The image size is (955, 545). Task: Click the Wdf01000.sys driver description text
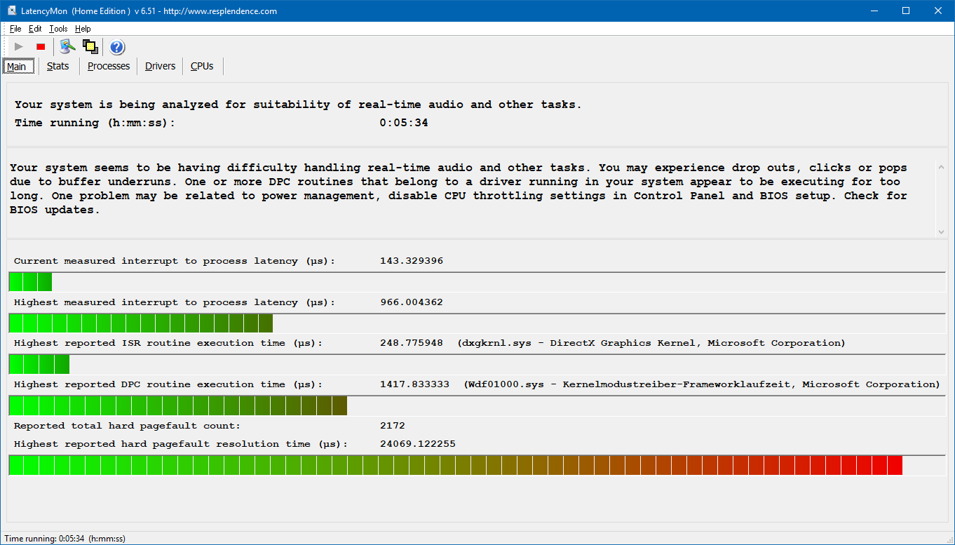coord(702,384)
